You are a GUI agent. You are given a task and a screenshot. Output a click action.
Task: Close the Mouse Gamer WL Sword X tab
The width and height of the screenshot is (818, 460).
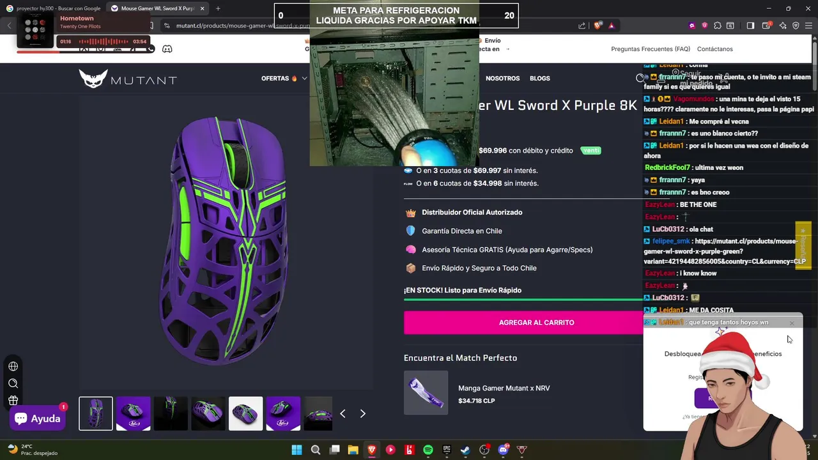point(203,8)
